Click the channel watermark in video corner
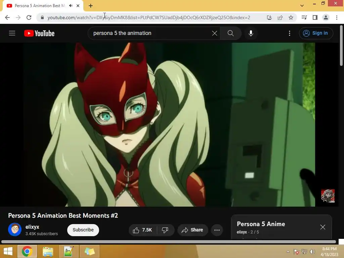 click(x=328, y=196)
